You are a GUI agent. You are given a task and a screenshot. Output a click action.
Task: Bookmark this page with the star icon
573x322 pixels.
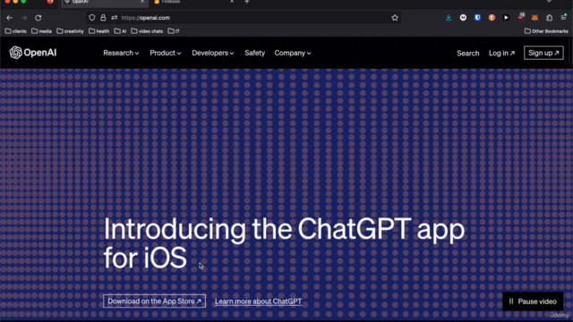click(395, 18)
